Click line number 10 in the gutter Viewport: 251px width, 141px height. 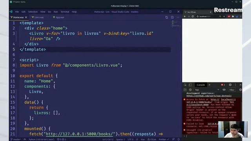(x=13, y=76)
